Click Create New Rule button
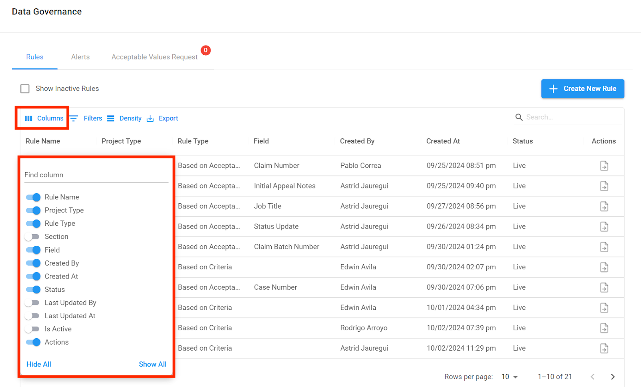The height and width of the screenshot is (387, 641). point(583,89)
